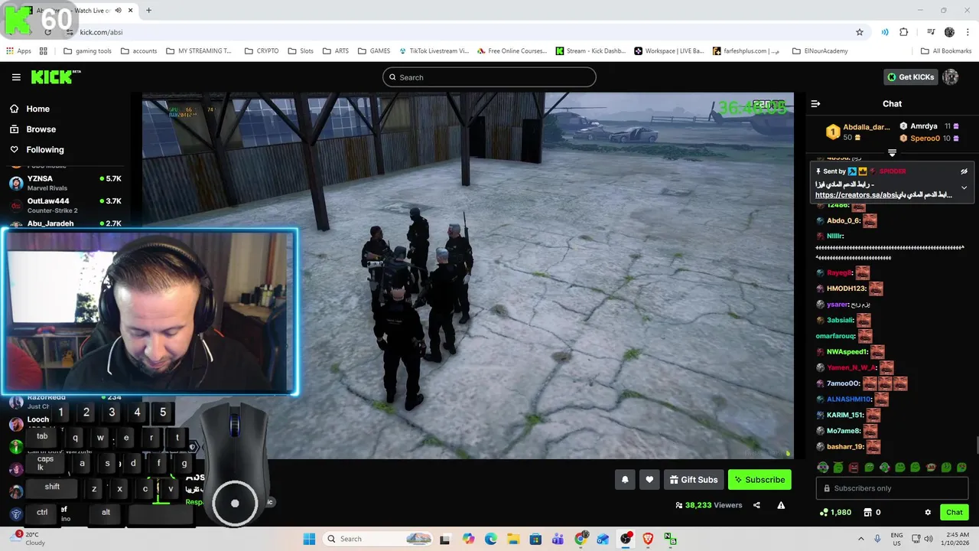The height and width of the screenshot is (551, 979).
Task: Report the stream with warning icon
Action: (x=781, y=505)
